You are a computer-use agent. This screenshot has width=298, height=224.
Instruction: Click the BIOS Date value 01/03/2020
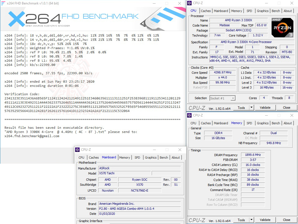point(139,214)
